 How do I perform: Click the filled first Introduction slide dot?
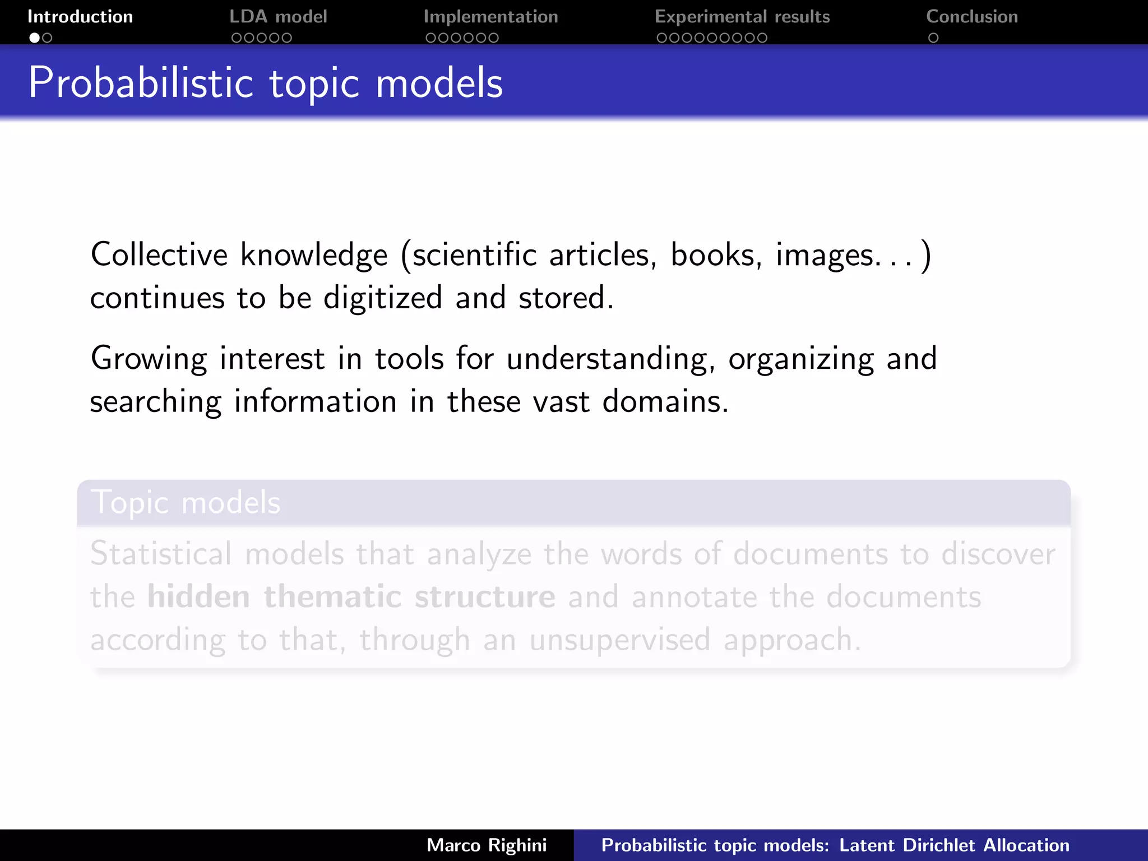pyautogui.click(x=35, y=38)
